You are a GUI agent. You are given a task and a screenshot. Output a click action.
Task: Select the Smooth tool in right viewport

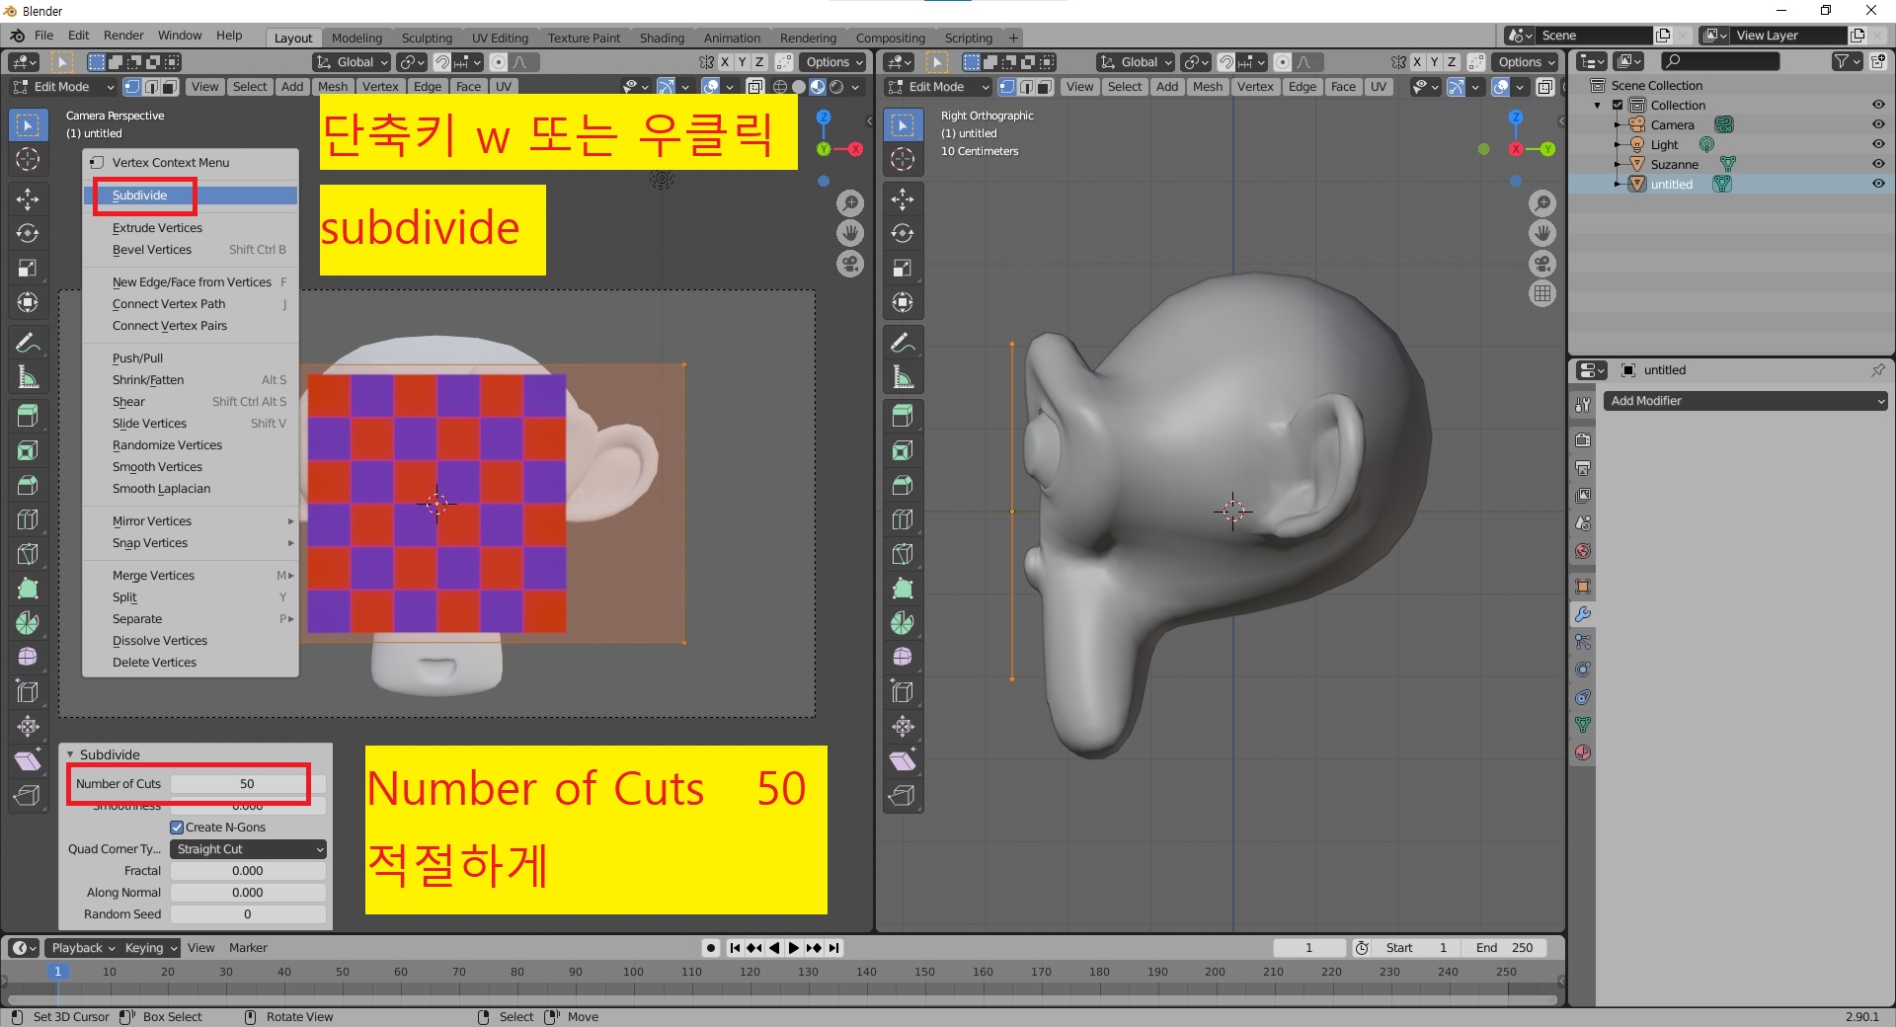click(903, 657)
